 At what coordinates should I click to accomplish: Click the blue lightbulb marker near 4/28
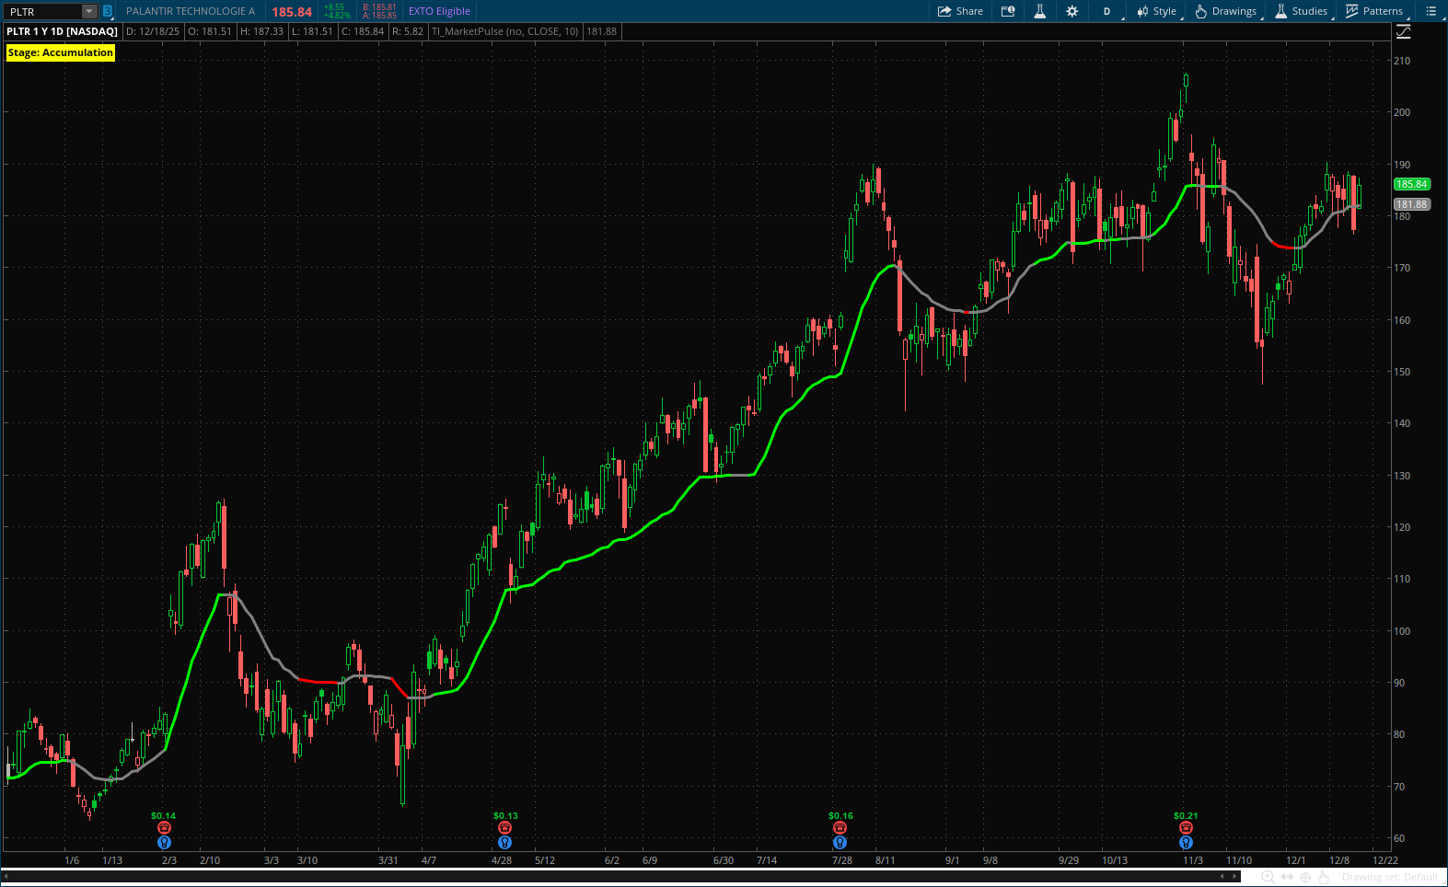point(504,842)
